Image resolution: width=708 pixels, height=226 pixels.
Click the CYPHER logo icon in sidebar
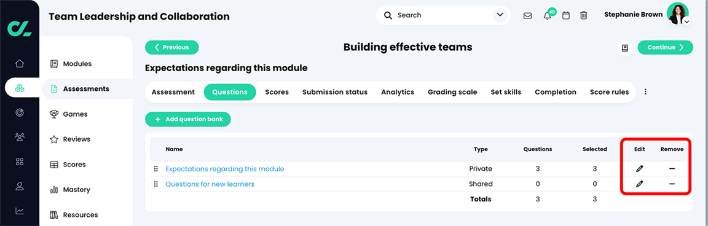pyautogui.click(x=20, y=28)
